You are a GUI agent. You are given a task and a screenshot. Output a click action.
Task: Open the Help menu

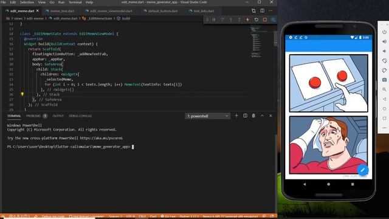tap(89, 2)
